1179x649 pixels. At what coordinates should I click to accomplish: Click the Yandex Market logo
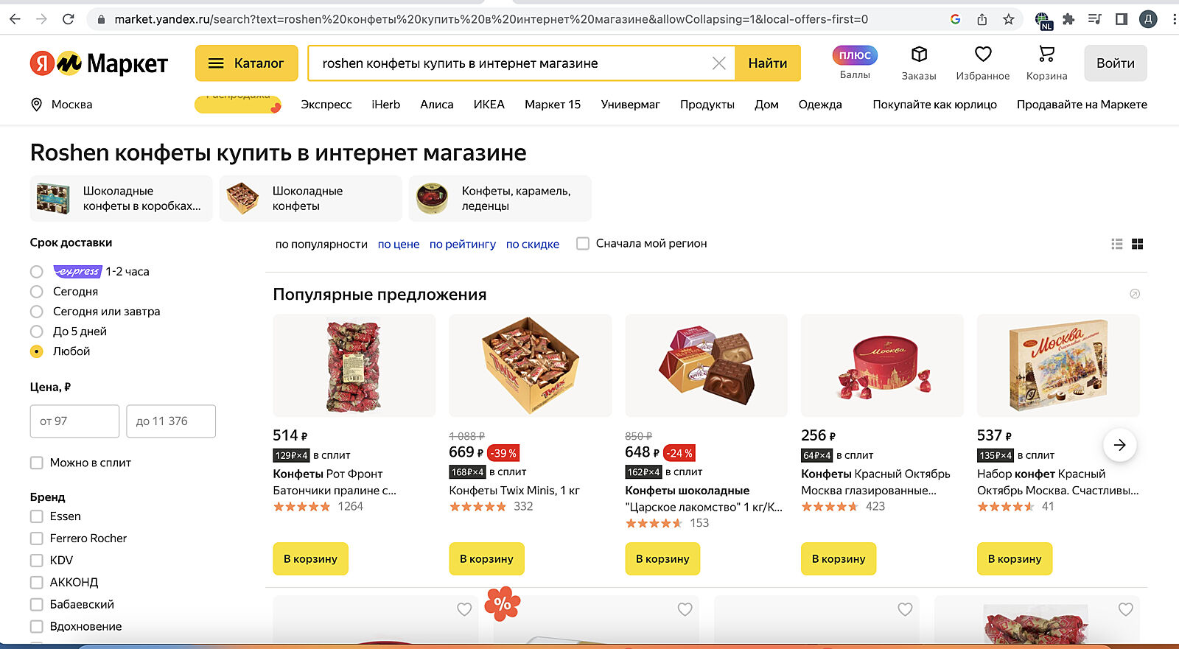[99, 63]
